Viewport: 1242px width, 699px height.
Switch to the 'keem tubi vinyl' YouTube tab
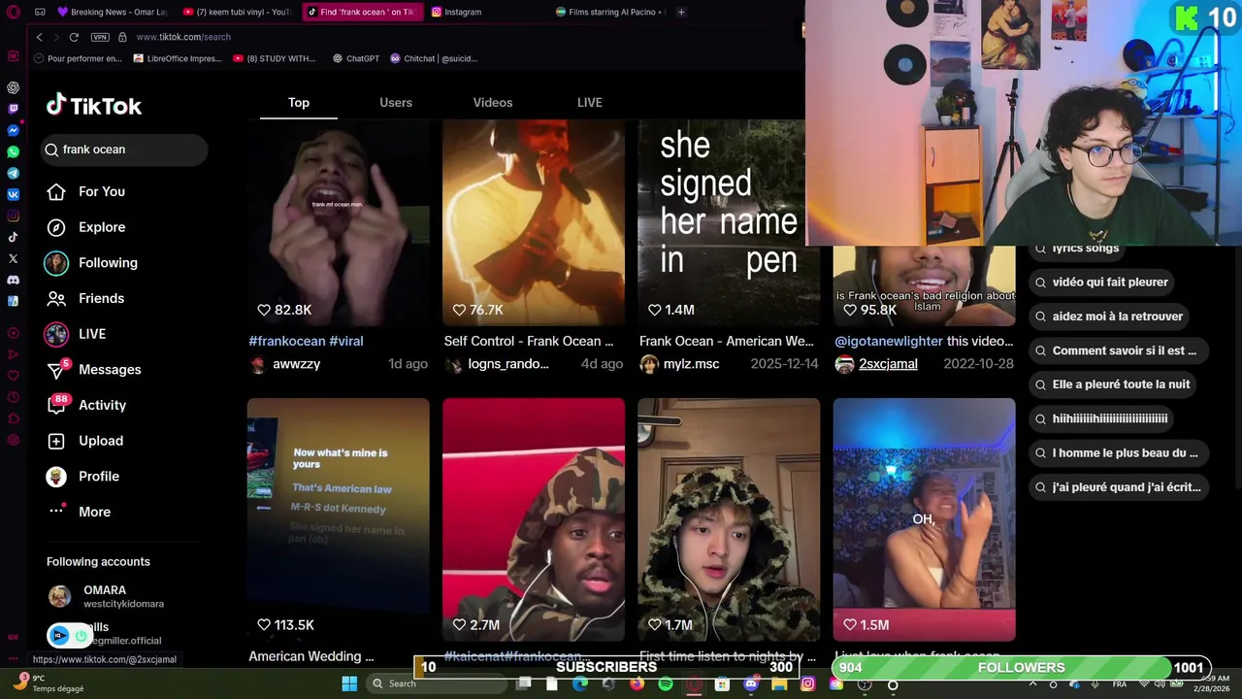pyautogui.click(x=237, y=12)
